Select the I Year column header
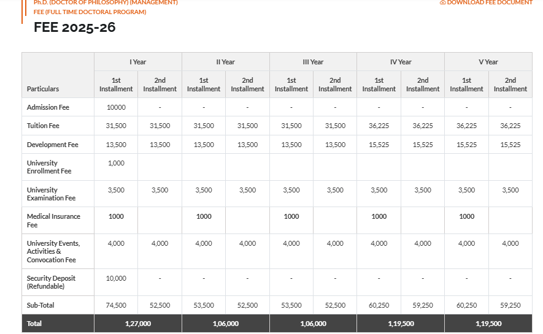The image size is (543, 334). (x=138, y=62)
